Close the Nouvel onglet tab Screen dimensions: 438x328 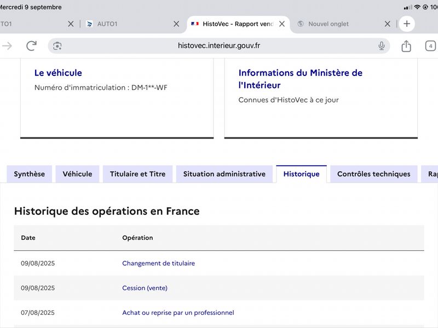387,24
